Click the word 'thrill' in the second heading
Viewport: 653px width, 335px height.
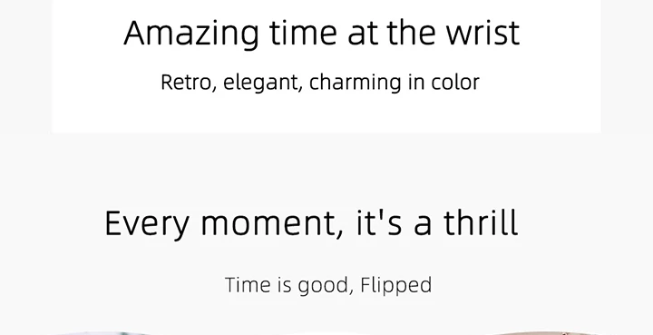480,223
